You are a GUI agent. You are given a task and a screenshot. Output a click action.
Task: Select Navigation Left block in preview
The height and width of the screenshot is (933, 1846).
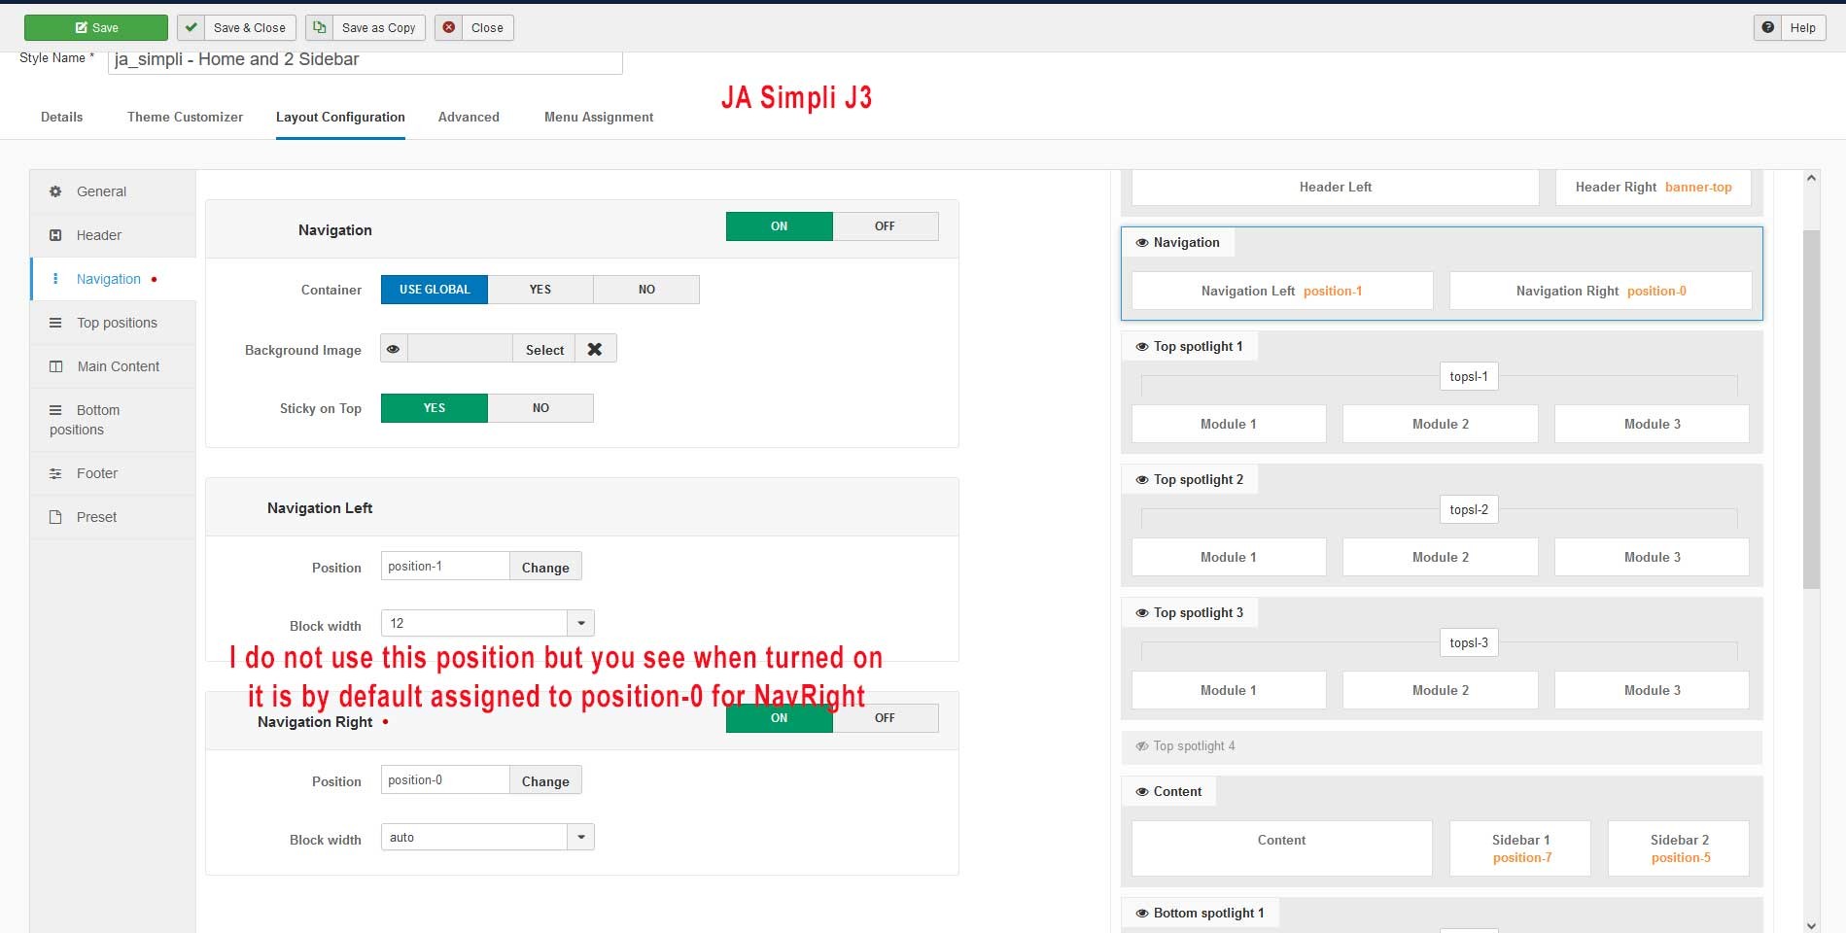coord(1282,291)
